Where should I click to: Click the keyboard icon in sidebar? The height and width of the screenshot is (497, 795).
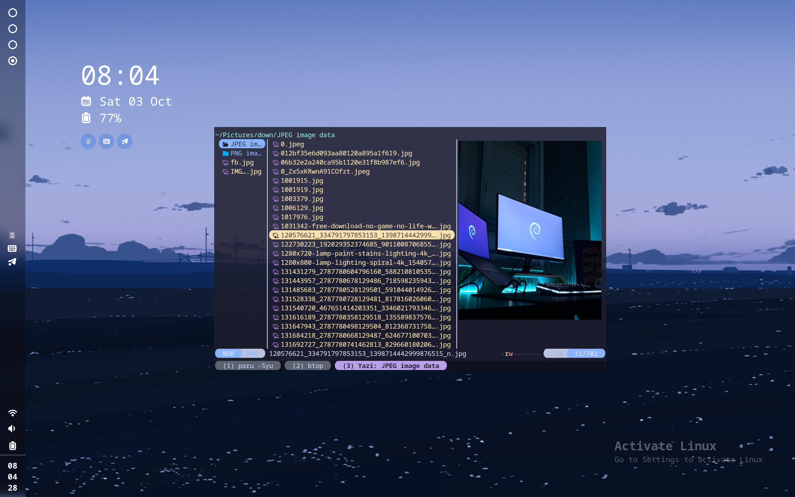coord(12,248)
